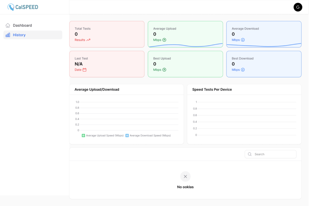This screenshot has width=309, height=206.
Task: Click the X icon above No ooklas
Action: (x=185, y=176)
